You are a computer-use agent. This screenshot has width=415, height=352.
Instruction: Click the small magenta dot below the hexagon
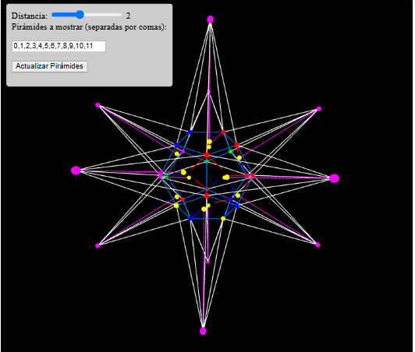tap(207, 262)
